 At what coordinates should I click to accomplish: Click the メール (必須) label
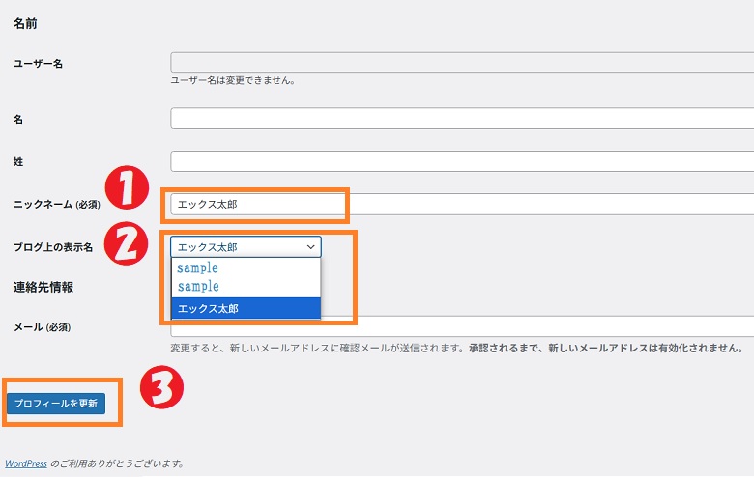pyautogui.click(x=42, y=327)
